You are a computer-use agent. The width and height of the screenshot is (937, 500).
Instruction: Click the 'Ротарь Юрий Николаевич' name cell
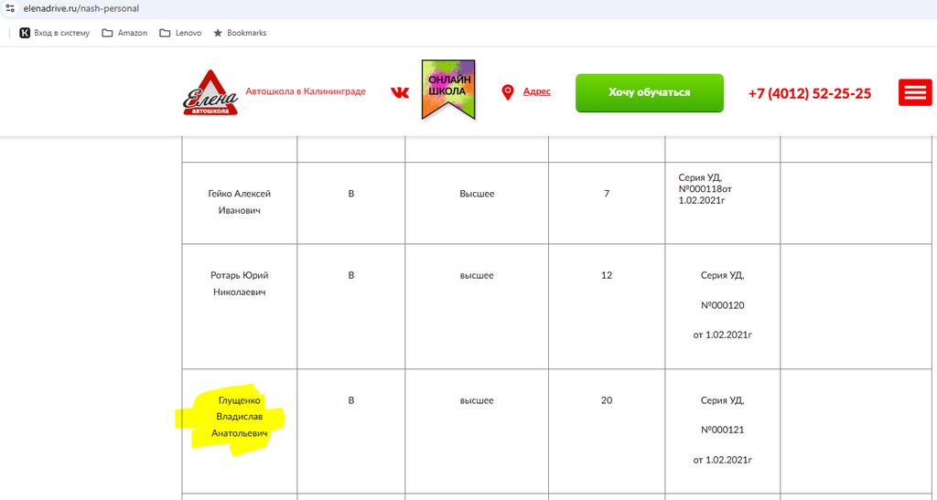pyautogui.click(x=239, y=283)
